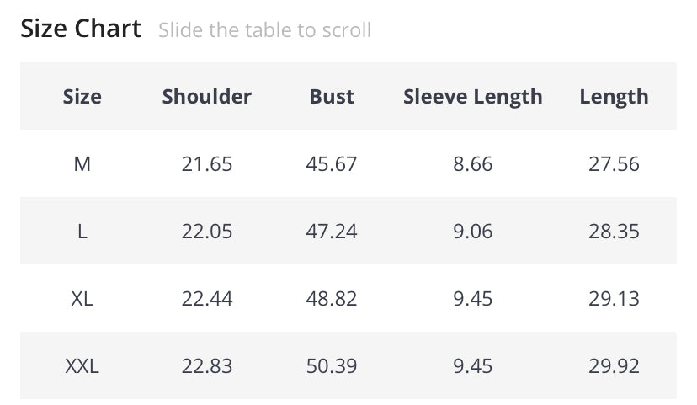Click bust value 50.39 for XXL

click(x=332, y=366)
